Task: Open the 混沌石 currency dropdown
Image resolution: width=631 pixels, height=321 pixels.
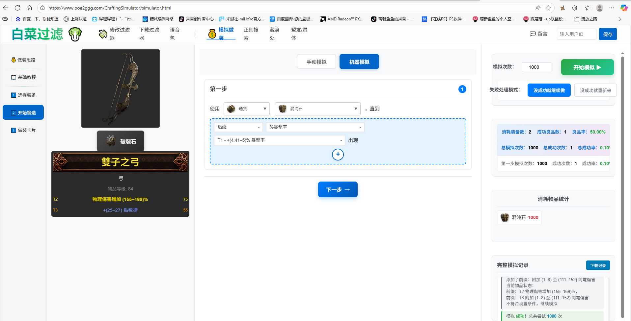Action: [318, 109]
